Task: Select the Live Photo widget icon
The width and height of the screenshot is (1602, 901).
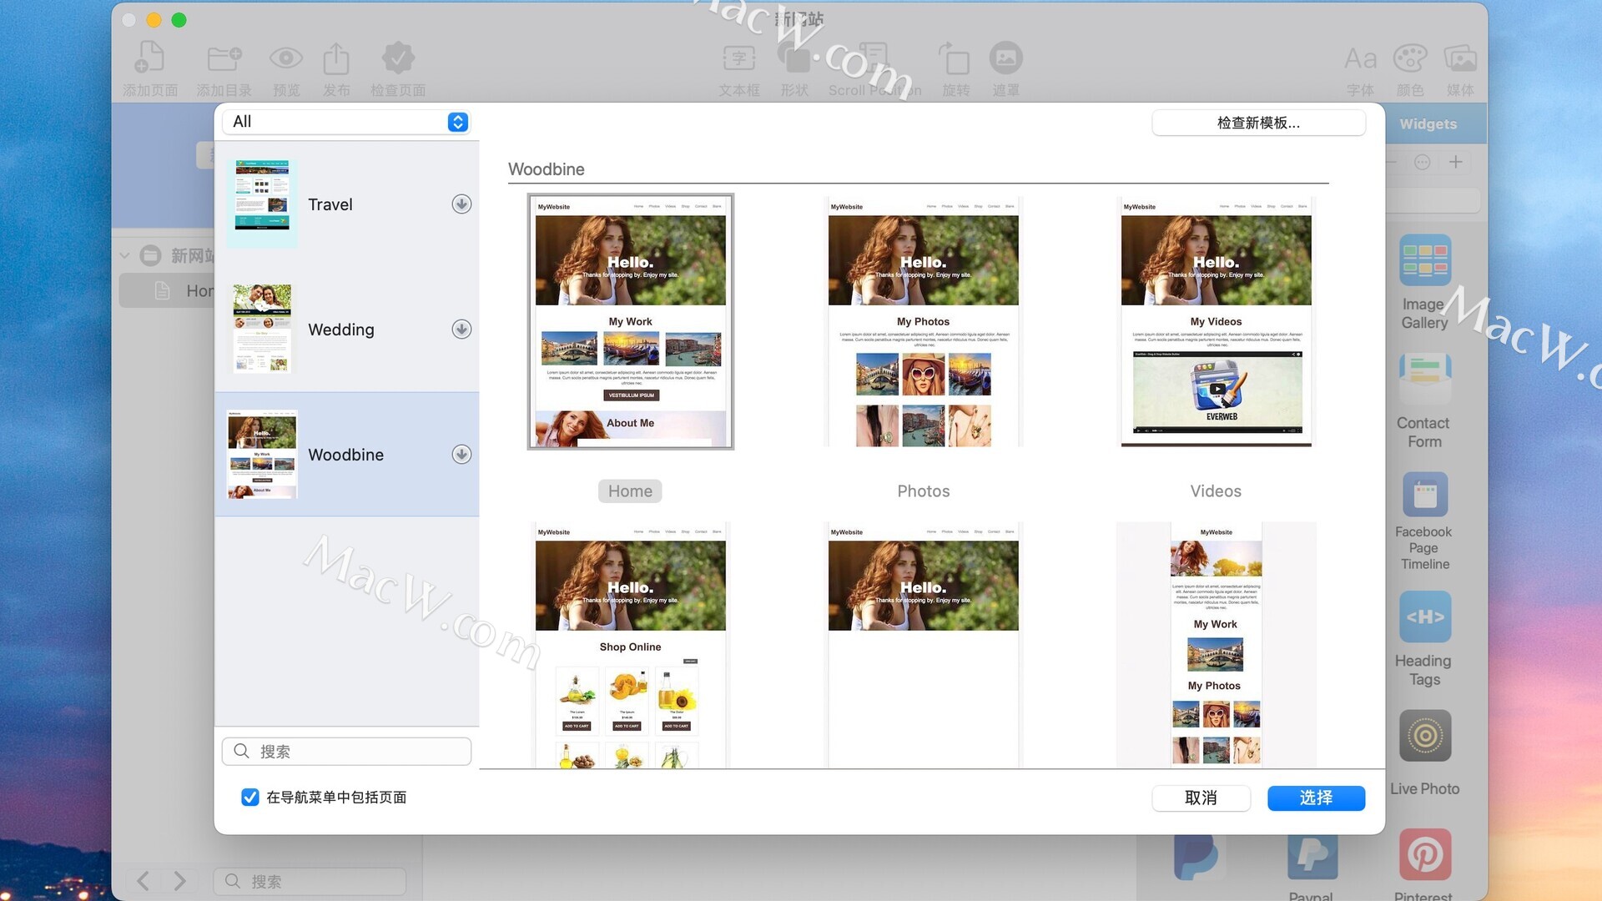Action: coord(1425,736)
